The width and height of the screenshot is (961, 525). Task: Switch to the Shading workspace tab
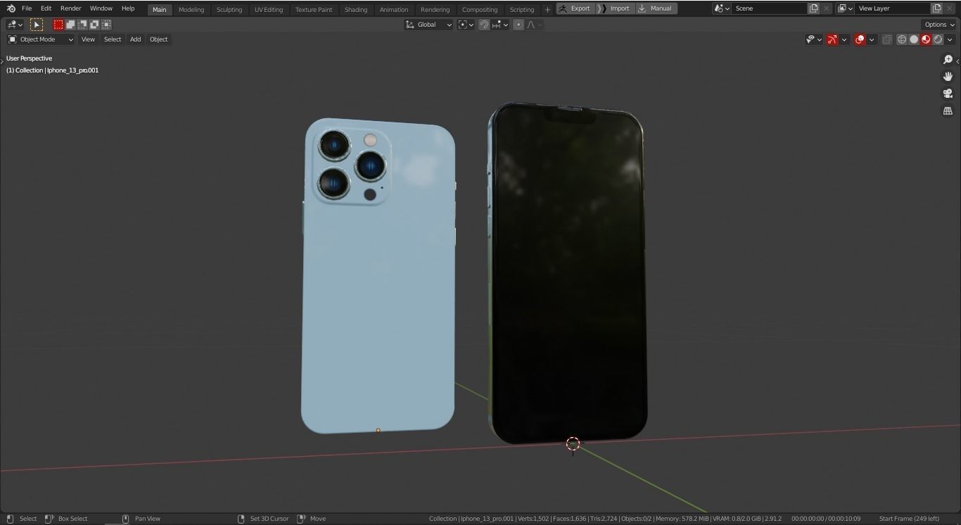pos(356,10)
